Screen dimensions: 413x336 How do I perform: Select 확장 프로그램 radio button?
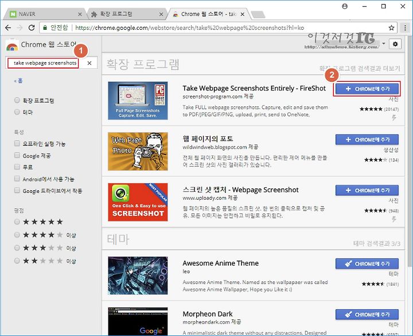coord(17,100)
